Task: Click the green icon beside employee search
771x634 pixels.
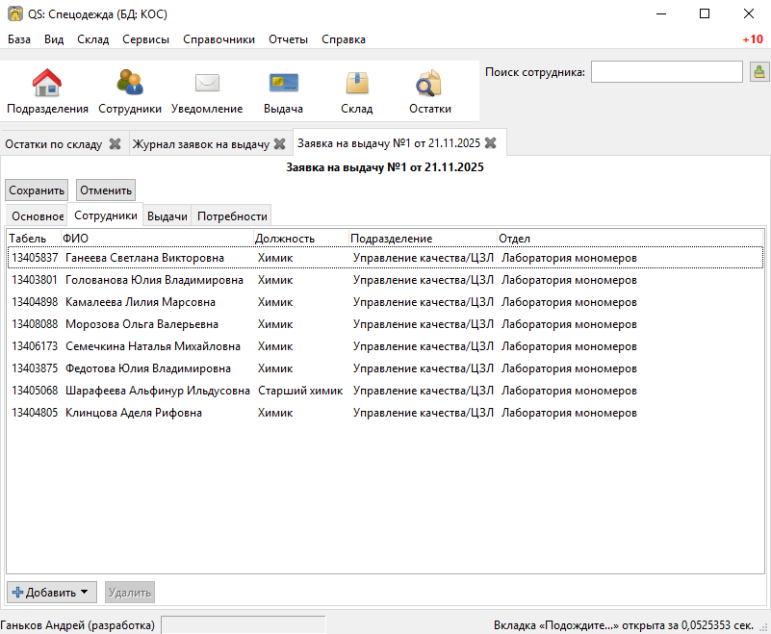Action: point(758,72)
